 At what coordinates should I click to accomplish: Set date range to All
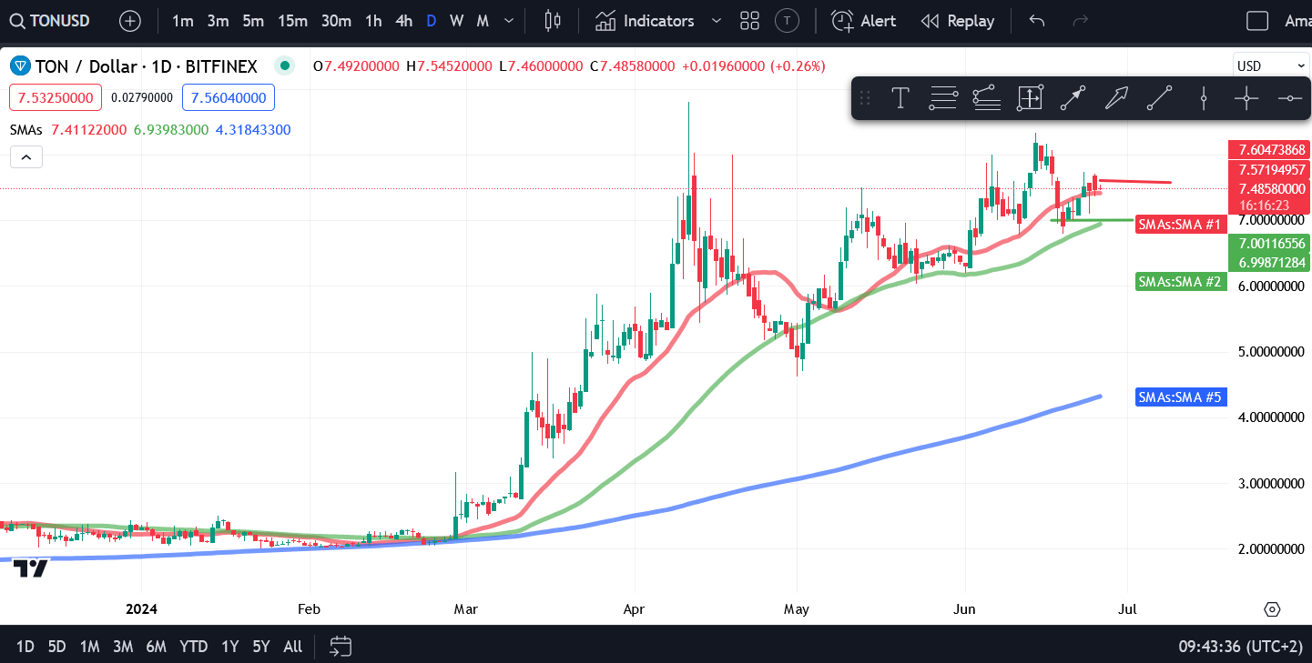pos(293,647)
